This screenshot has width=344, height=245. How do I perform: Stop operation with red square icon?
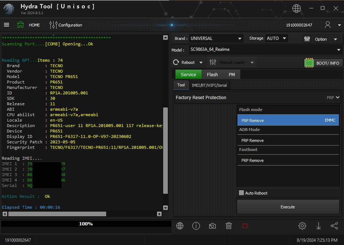pyautogui.click(x=245, y=226)
